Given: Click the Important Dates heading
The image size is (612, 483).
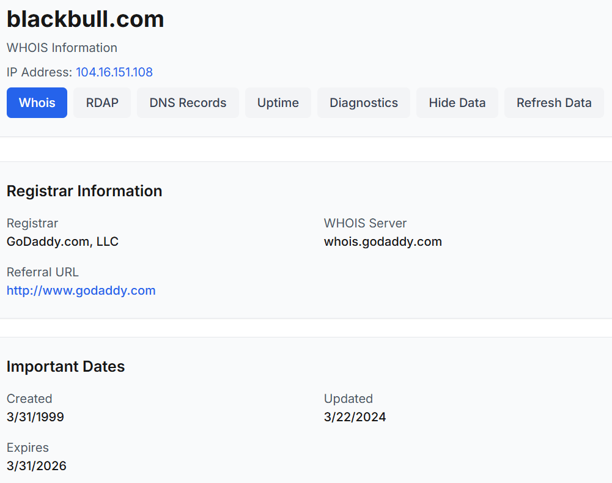Looking at the screenshot, I should [x=65, y=366].
